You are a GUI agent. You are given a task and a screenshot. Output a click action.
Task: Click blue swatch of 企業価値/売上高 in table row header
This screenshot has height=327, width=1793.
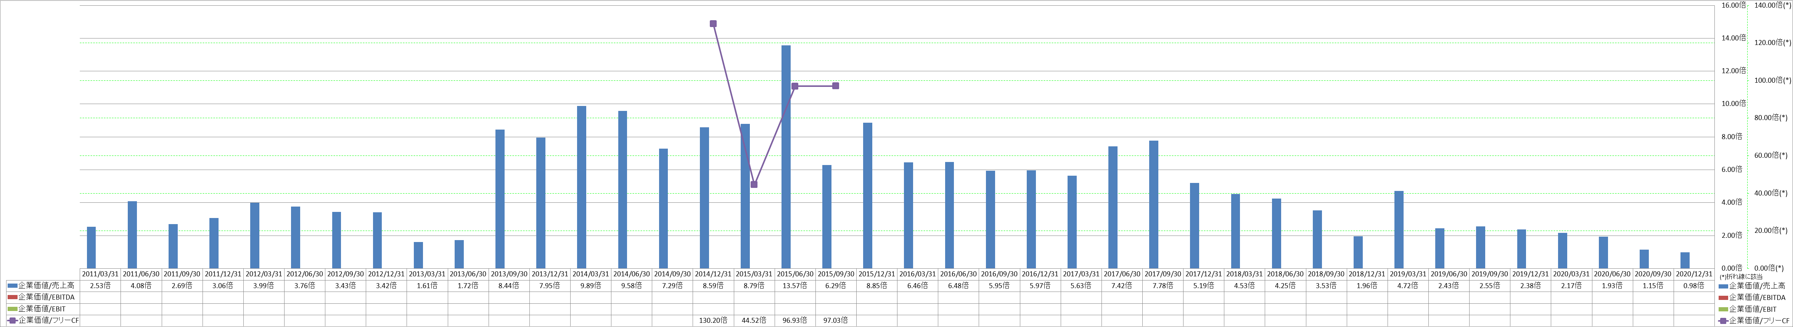tap(12, 285)
